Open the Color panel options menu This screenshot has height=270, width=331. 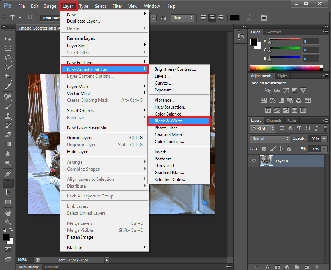tap(325, 32)
